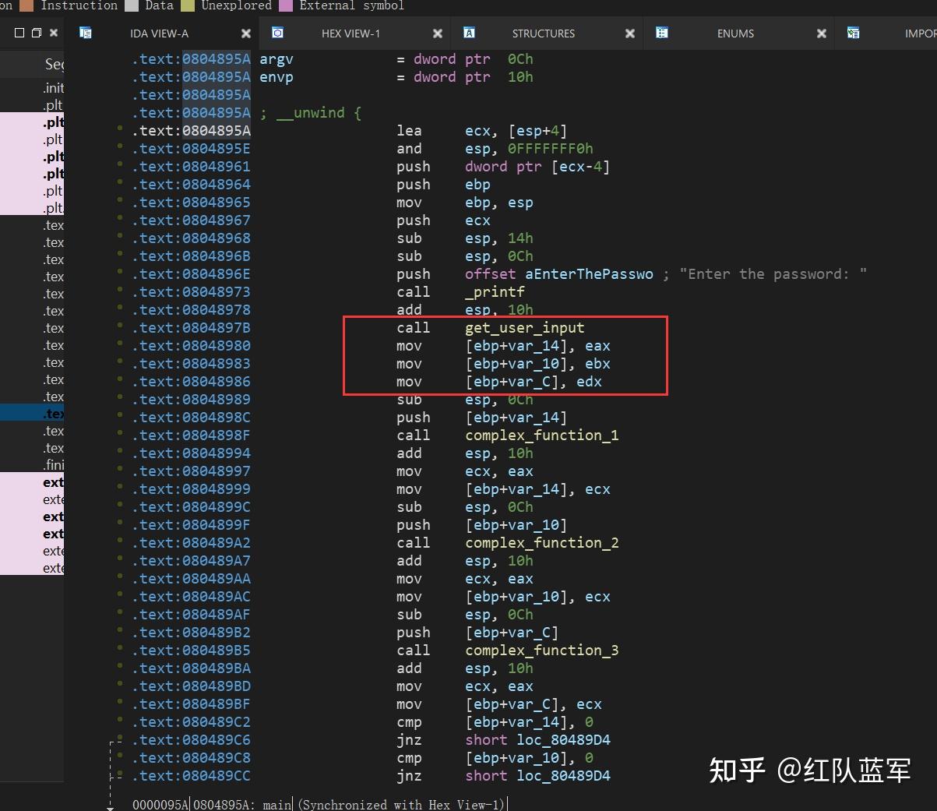Follow the get_user_input call target
This screenshot has height=811, width=937.
pyautogui.click(x=524, y=328)
